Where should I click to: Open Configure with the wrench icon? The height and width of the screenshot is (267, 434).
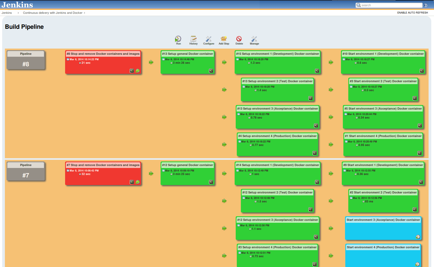[209, 39]
